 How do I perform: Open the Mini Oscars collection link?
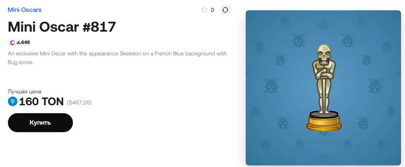(x=25, y=10)
